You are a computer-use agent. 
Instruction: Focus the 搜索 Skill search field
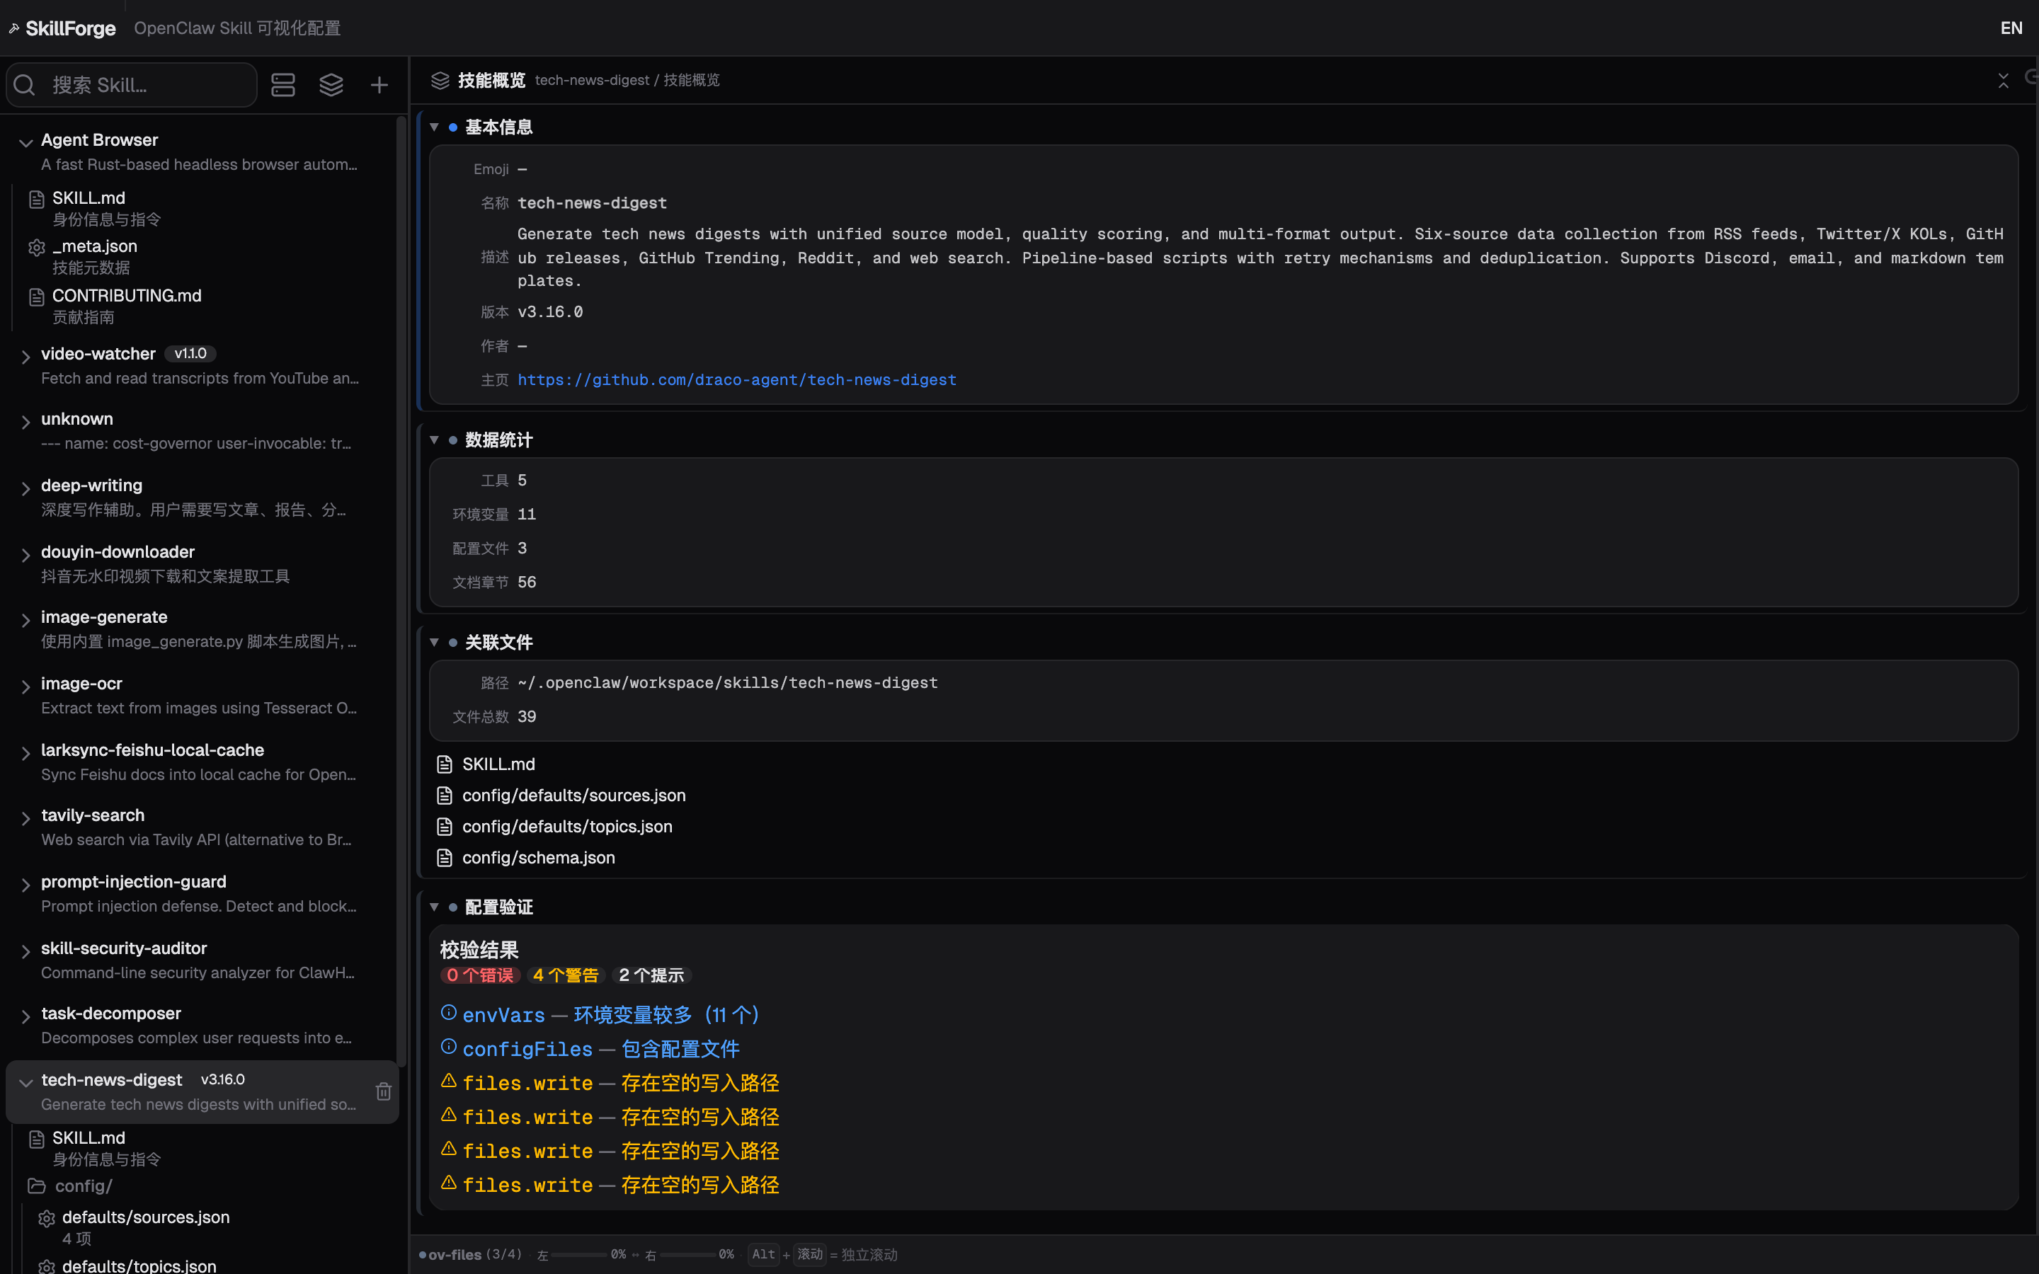(143, 85)
